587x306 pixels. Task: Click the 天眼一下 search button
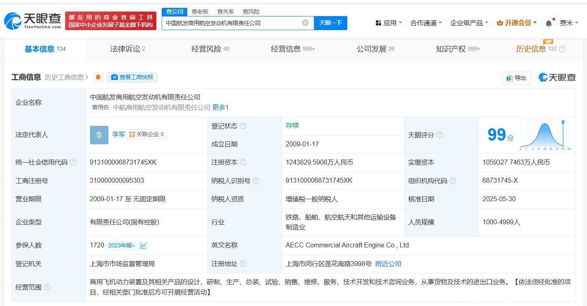pyautogui.click(x=330, y=23)
